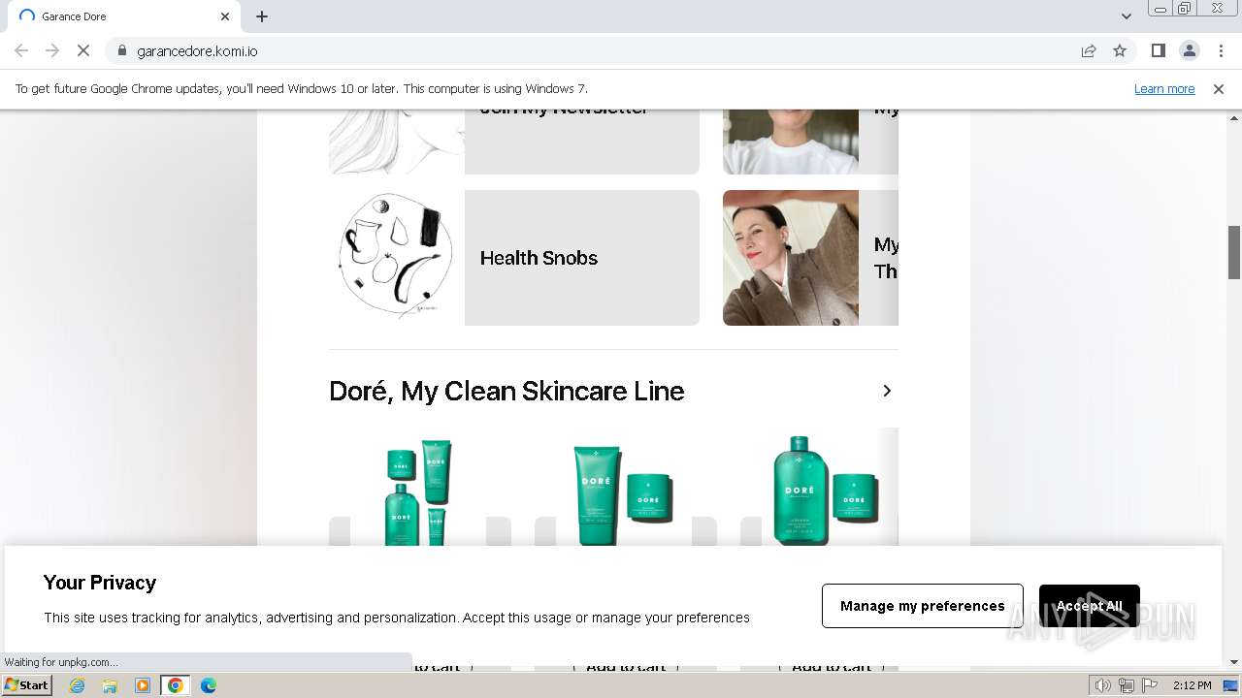Open the Windows Start menu
This screenshot has width=1242, height=698.
pos(26,685)
